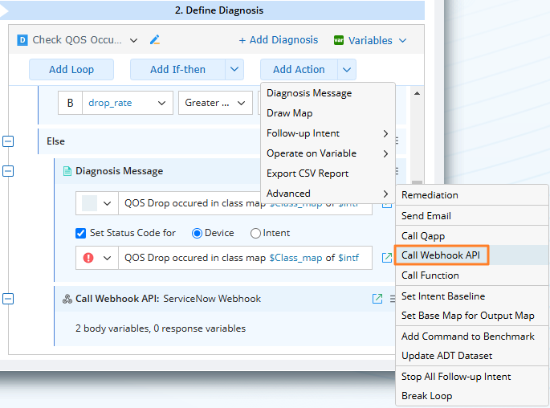550x408 pixels.
Task: Expand the Add If-then dropdown arrow
Action: pyautogui.click(x=234, y=70)
